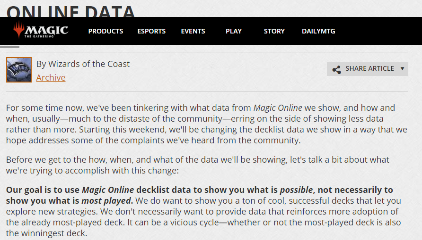Follow the Archive link

point(51,77)
